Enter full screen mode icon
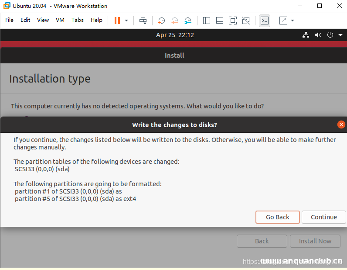Screen dimensions: 347x270 click(233, 21)
